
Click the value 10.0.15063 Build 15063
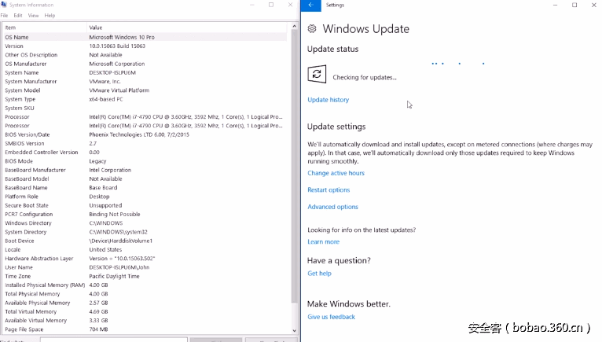point(117,46)
